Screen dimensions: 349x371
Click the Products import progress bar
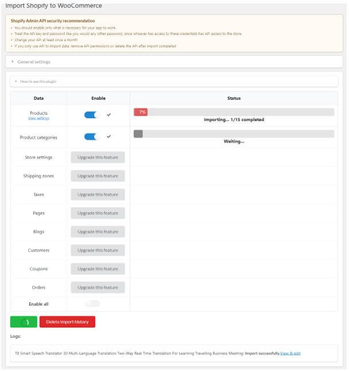[x=234, y=112]
